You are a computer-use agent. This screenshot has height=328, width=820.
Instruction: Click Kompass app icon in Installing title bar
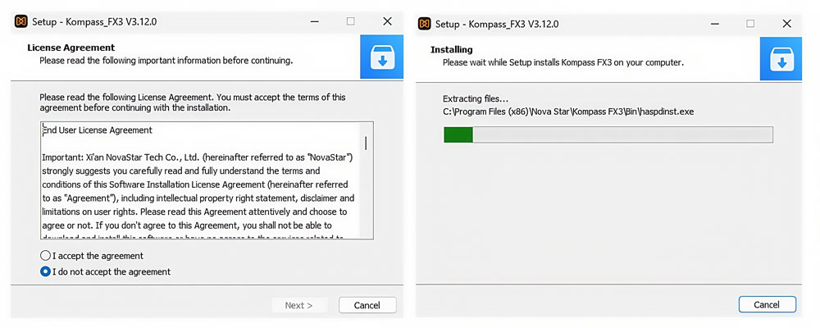pyautogui.click(x=425, y=24)
